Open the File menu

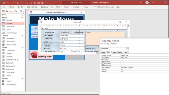pyautogui.click(x=4, y=7)
